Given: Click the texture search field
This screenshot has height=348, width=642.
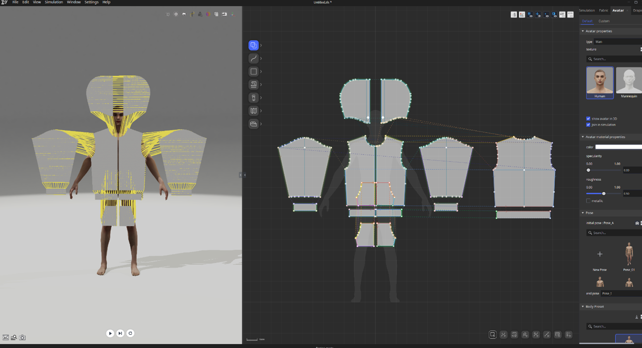Looking at the screenshot, I should click(x=614, y=59).
